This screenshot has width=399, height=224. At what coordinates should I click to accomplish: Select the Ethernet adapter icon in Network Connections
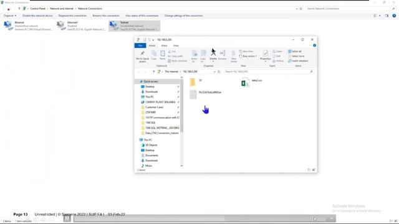(x=9, y=26)
